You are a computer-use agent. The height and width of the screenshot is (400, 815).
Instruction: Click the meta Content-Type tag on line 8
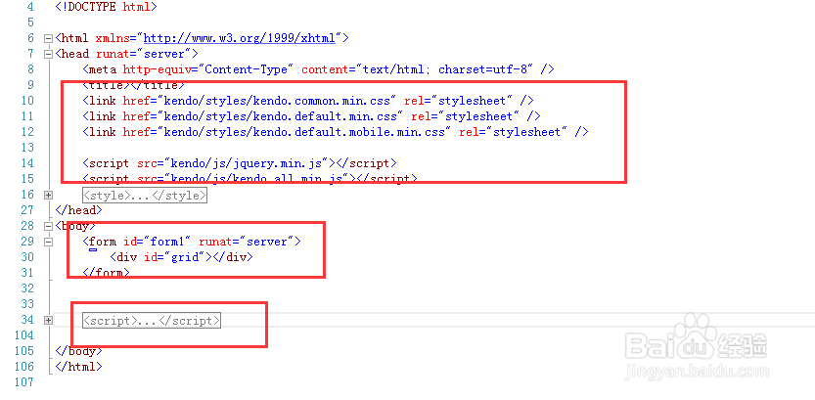tap(318, 69)
